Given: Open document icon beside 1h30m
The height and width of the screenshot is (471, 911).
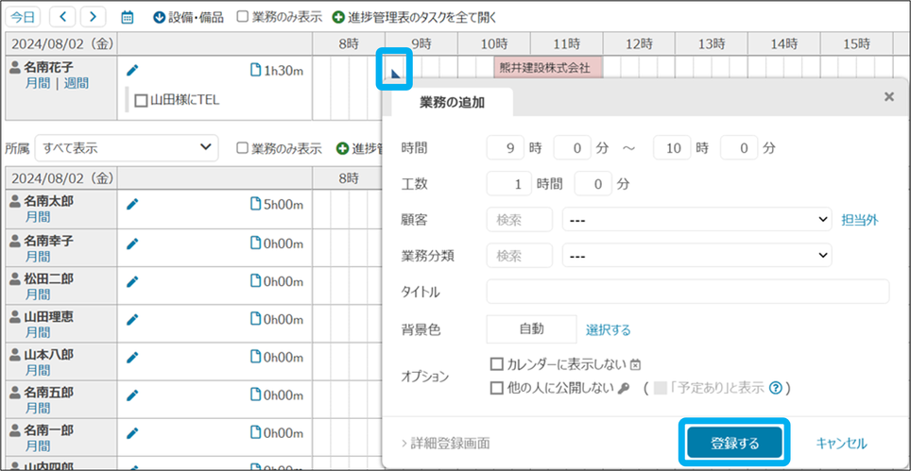Looking at the screenshot, I should [254, 70].
